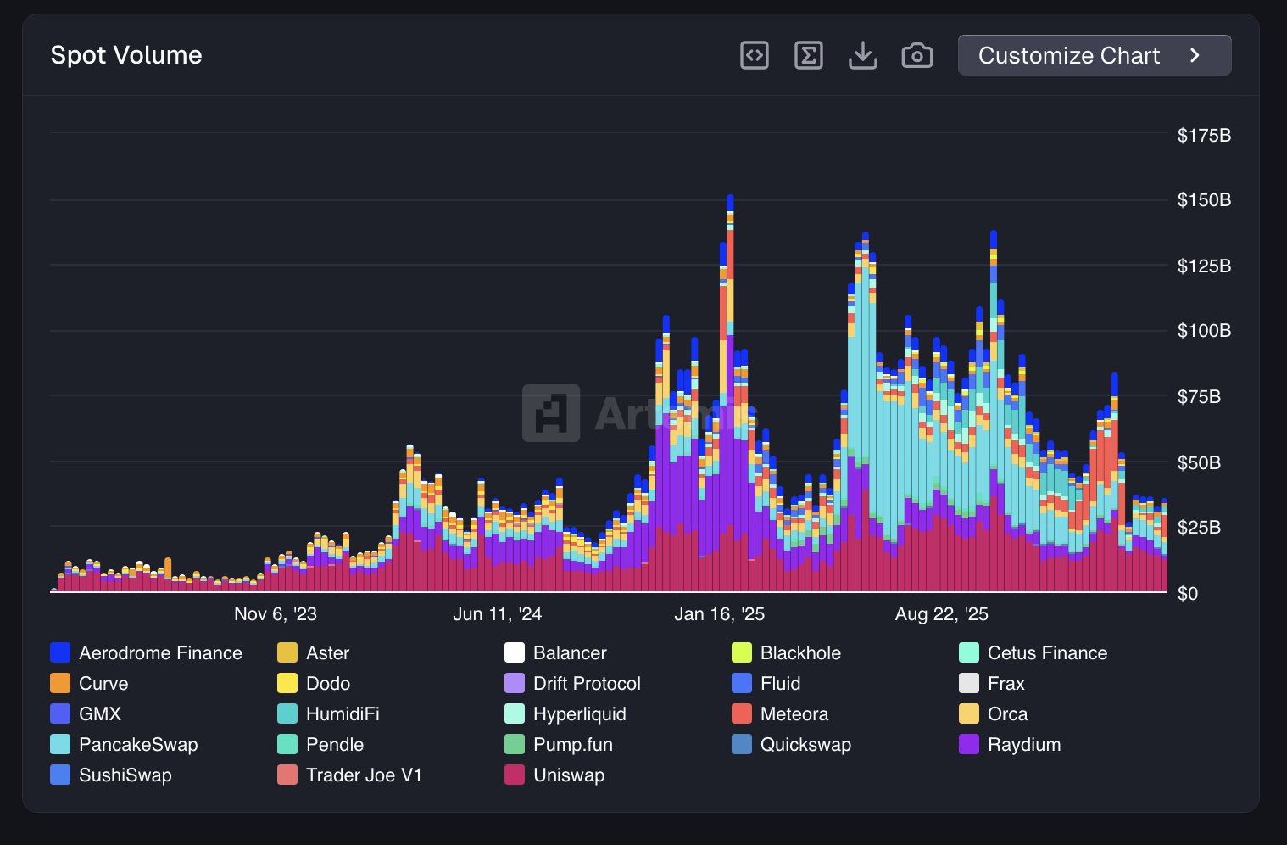This screenshot has width=1287, height=845.
Task: Hide the Uniswap series
Action: tap(554, 775)
